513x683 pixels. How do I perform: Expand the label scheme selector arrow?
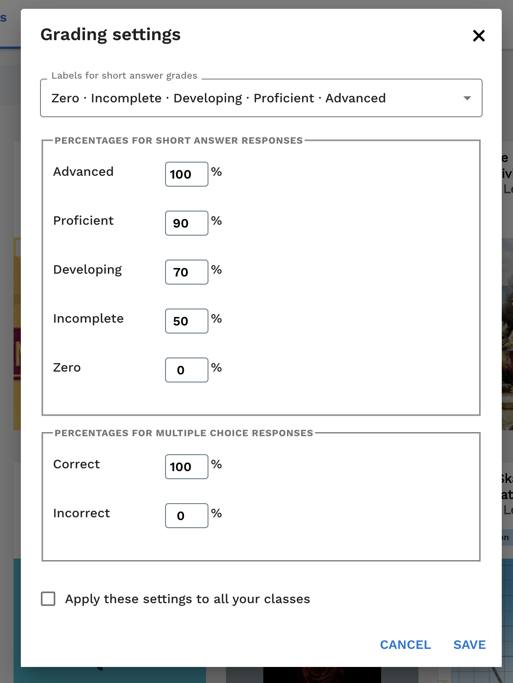point(466,98)
